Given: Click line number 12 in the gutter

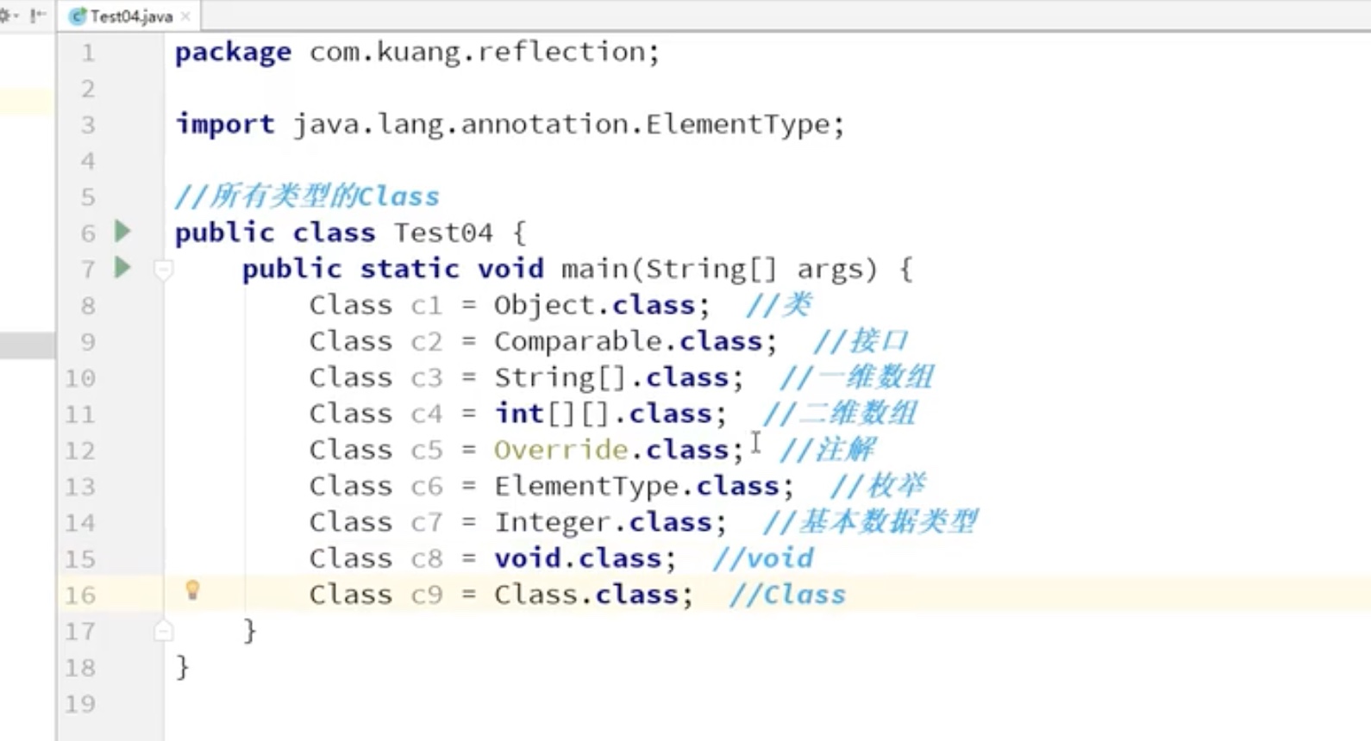Looking at the screenshot, I should [x=80, y=451].
